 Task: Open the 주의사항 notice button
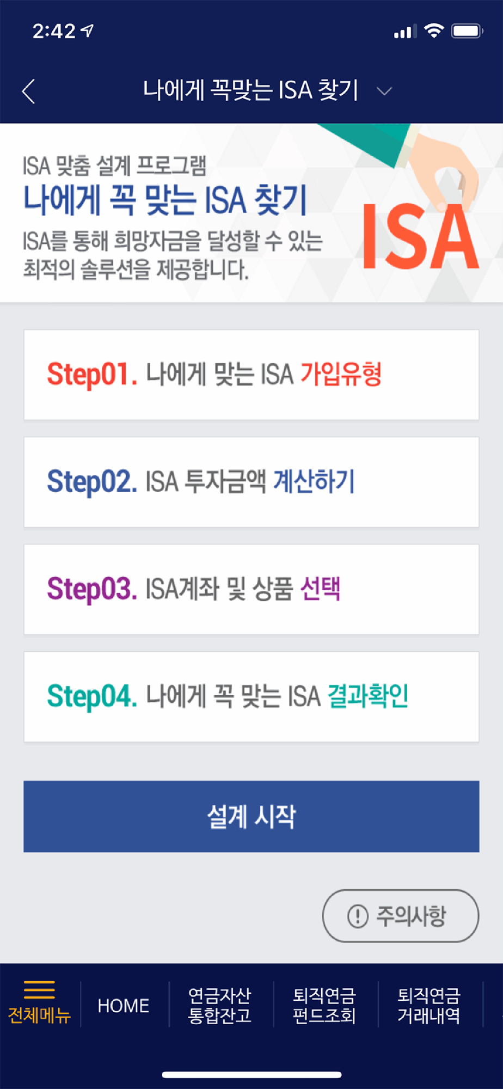coord(401,916)
